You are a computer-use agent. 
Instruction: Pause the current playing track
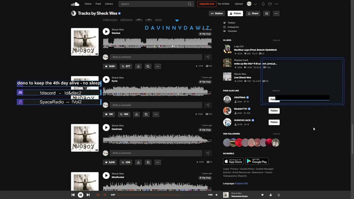pos(80,195)
